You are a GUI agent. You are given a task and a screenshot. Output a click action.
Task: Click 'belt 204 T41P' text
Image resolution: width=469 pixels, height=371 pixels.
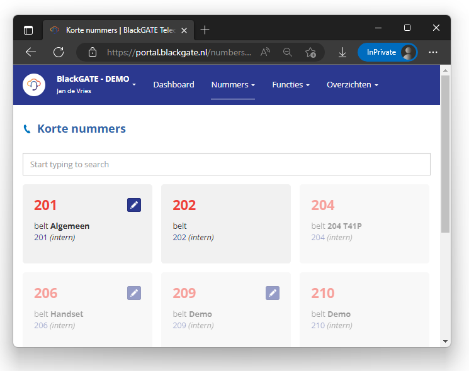[x=336, y=226]
